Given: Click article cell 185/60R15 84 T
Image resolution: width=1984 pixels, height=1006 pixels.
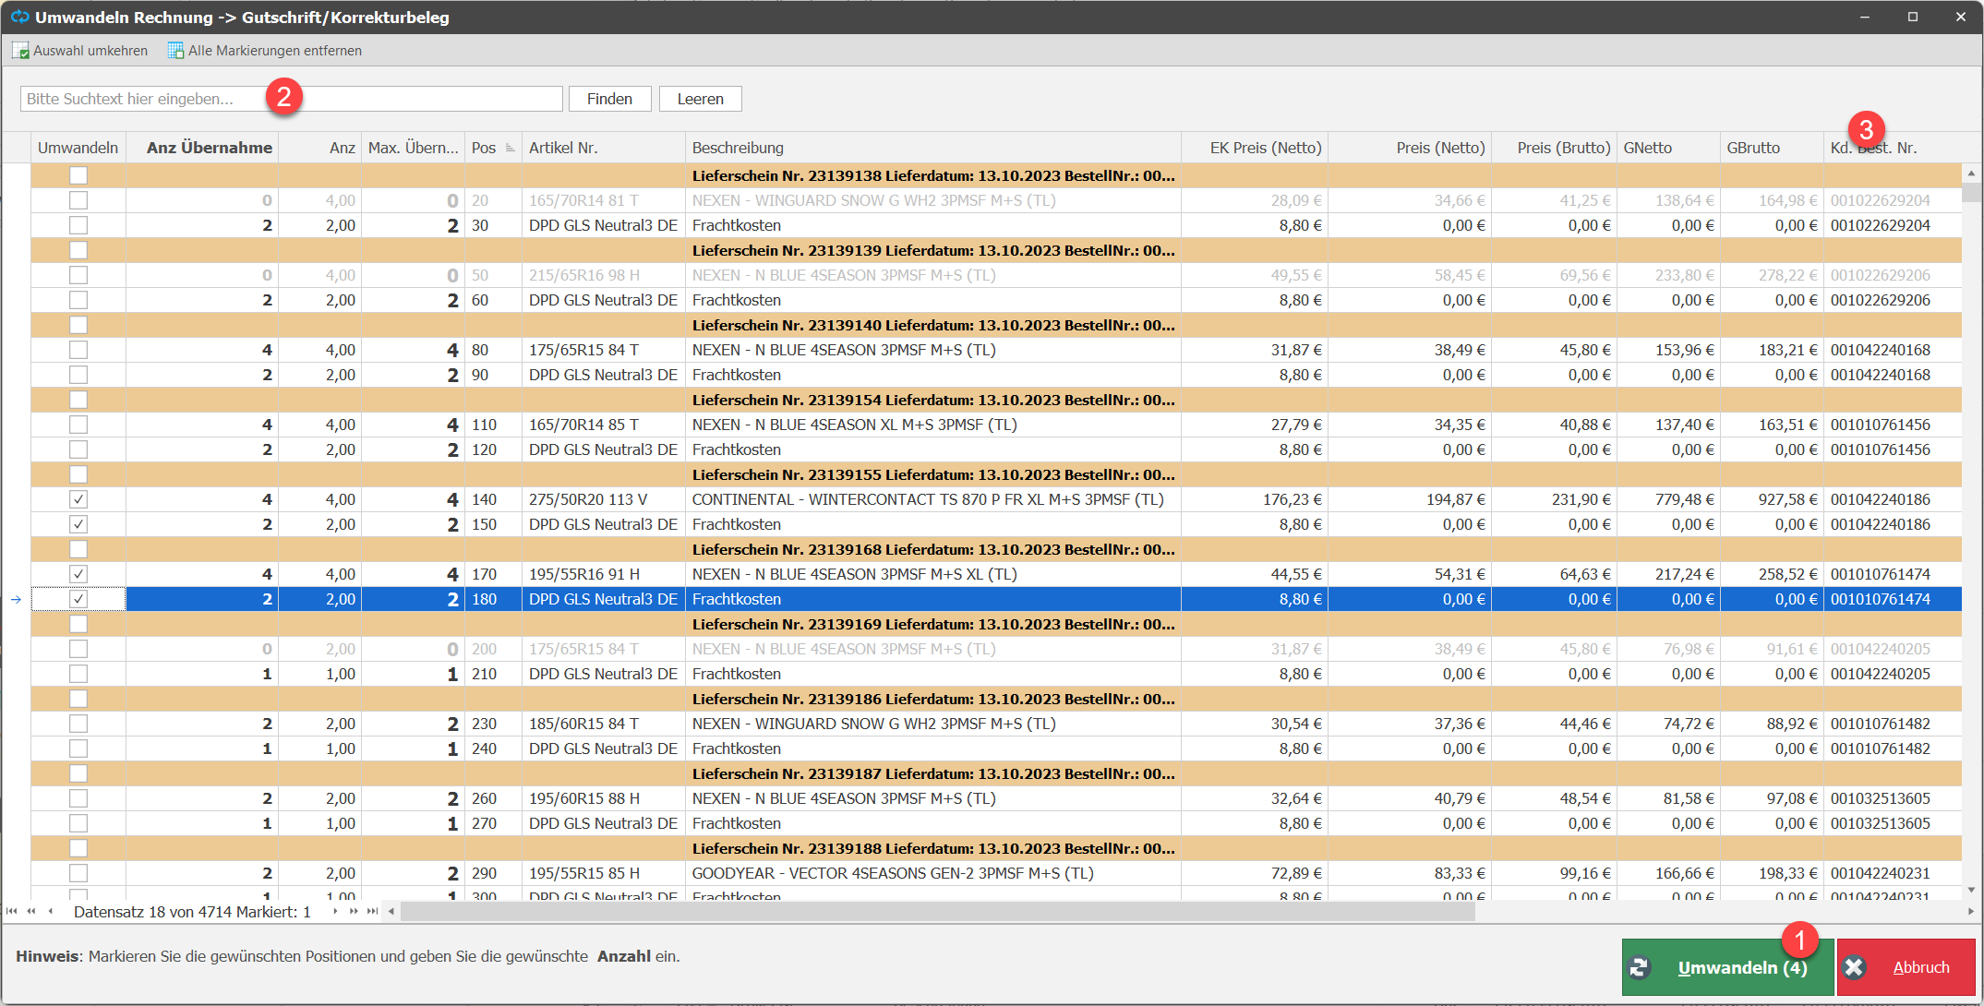Looking at the screenshot, I should [x=604, y=724].
